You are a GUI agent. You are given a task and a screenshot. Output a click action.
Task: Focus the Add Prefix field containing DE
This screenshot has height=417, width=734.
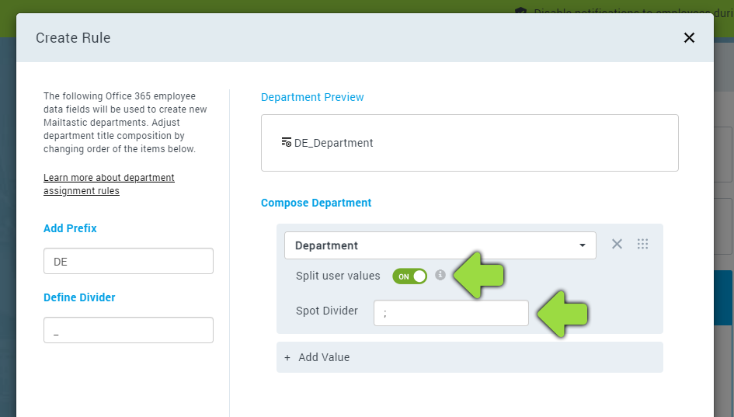click(x=128, y=261)
